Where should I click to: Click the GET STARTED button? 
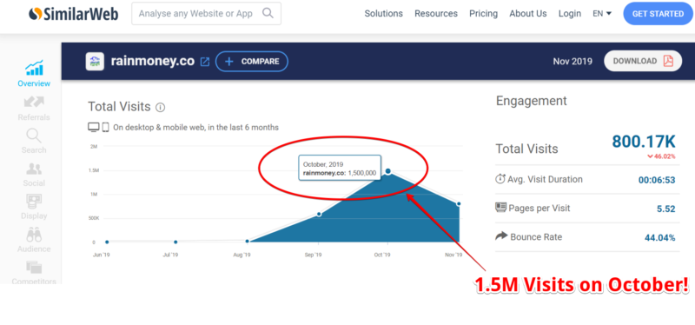tap(658, 14)
